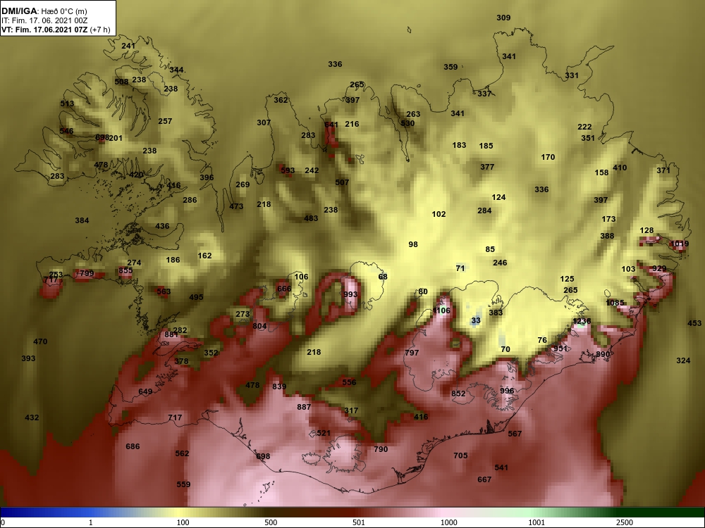This screenshot has height=528, width=705.
Task: Select the map value '641'
Action: coord(331,125)
